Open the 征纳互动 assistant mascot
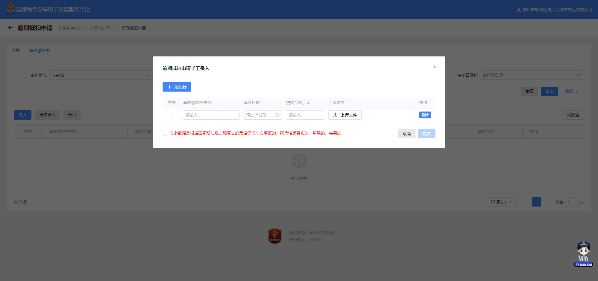 click(x=583, y=254)
